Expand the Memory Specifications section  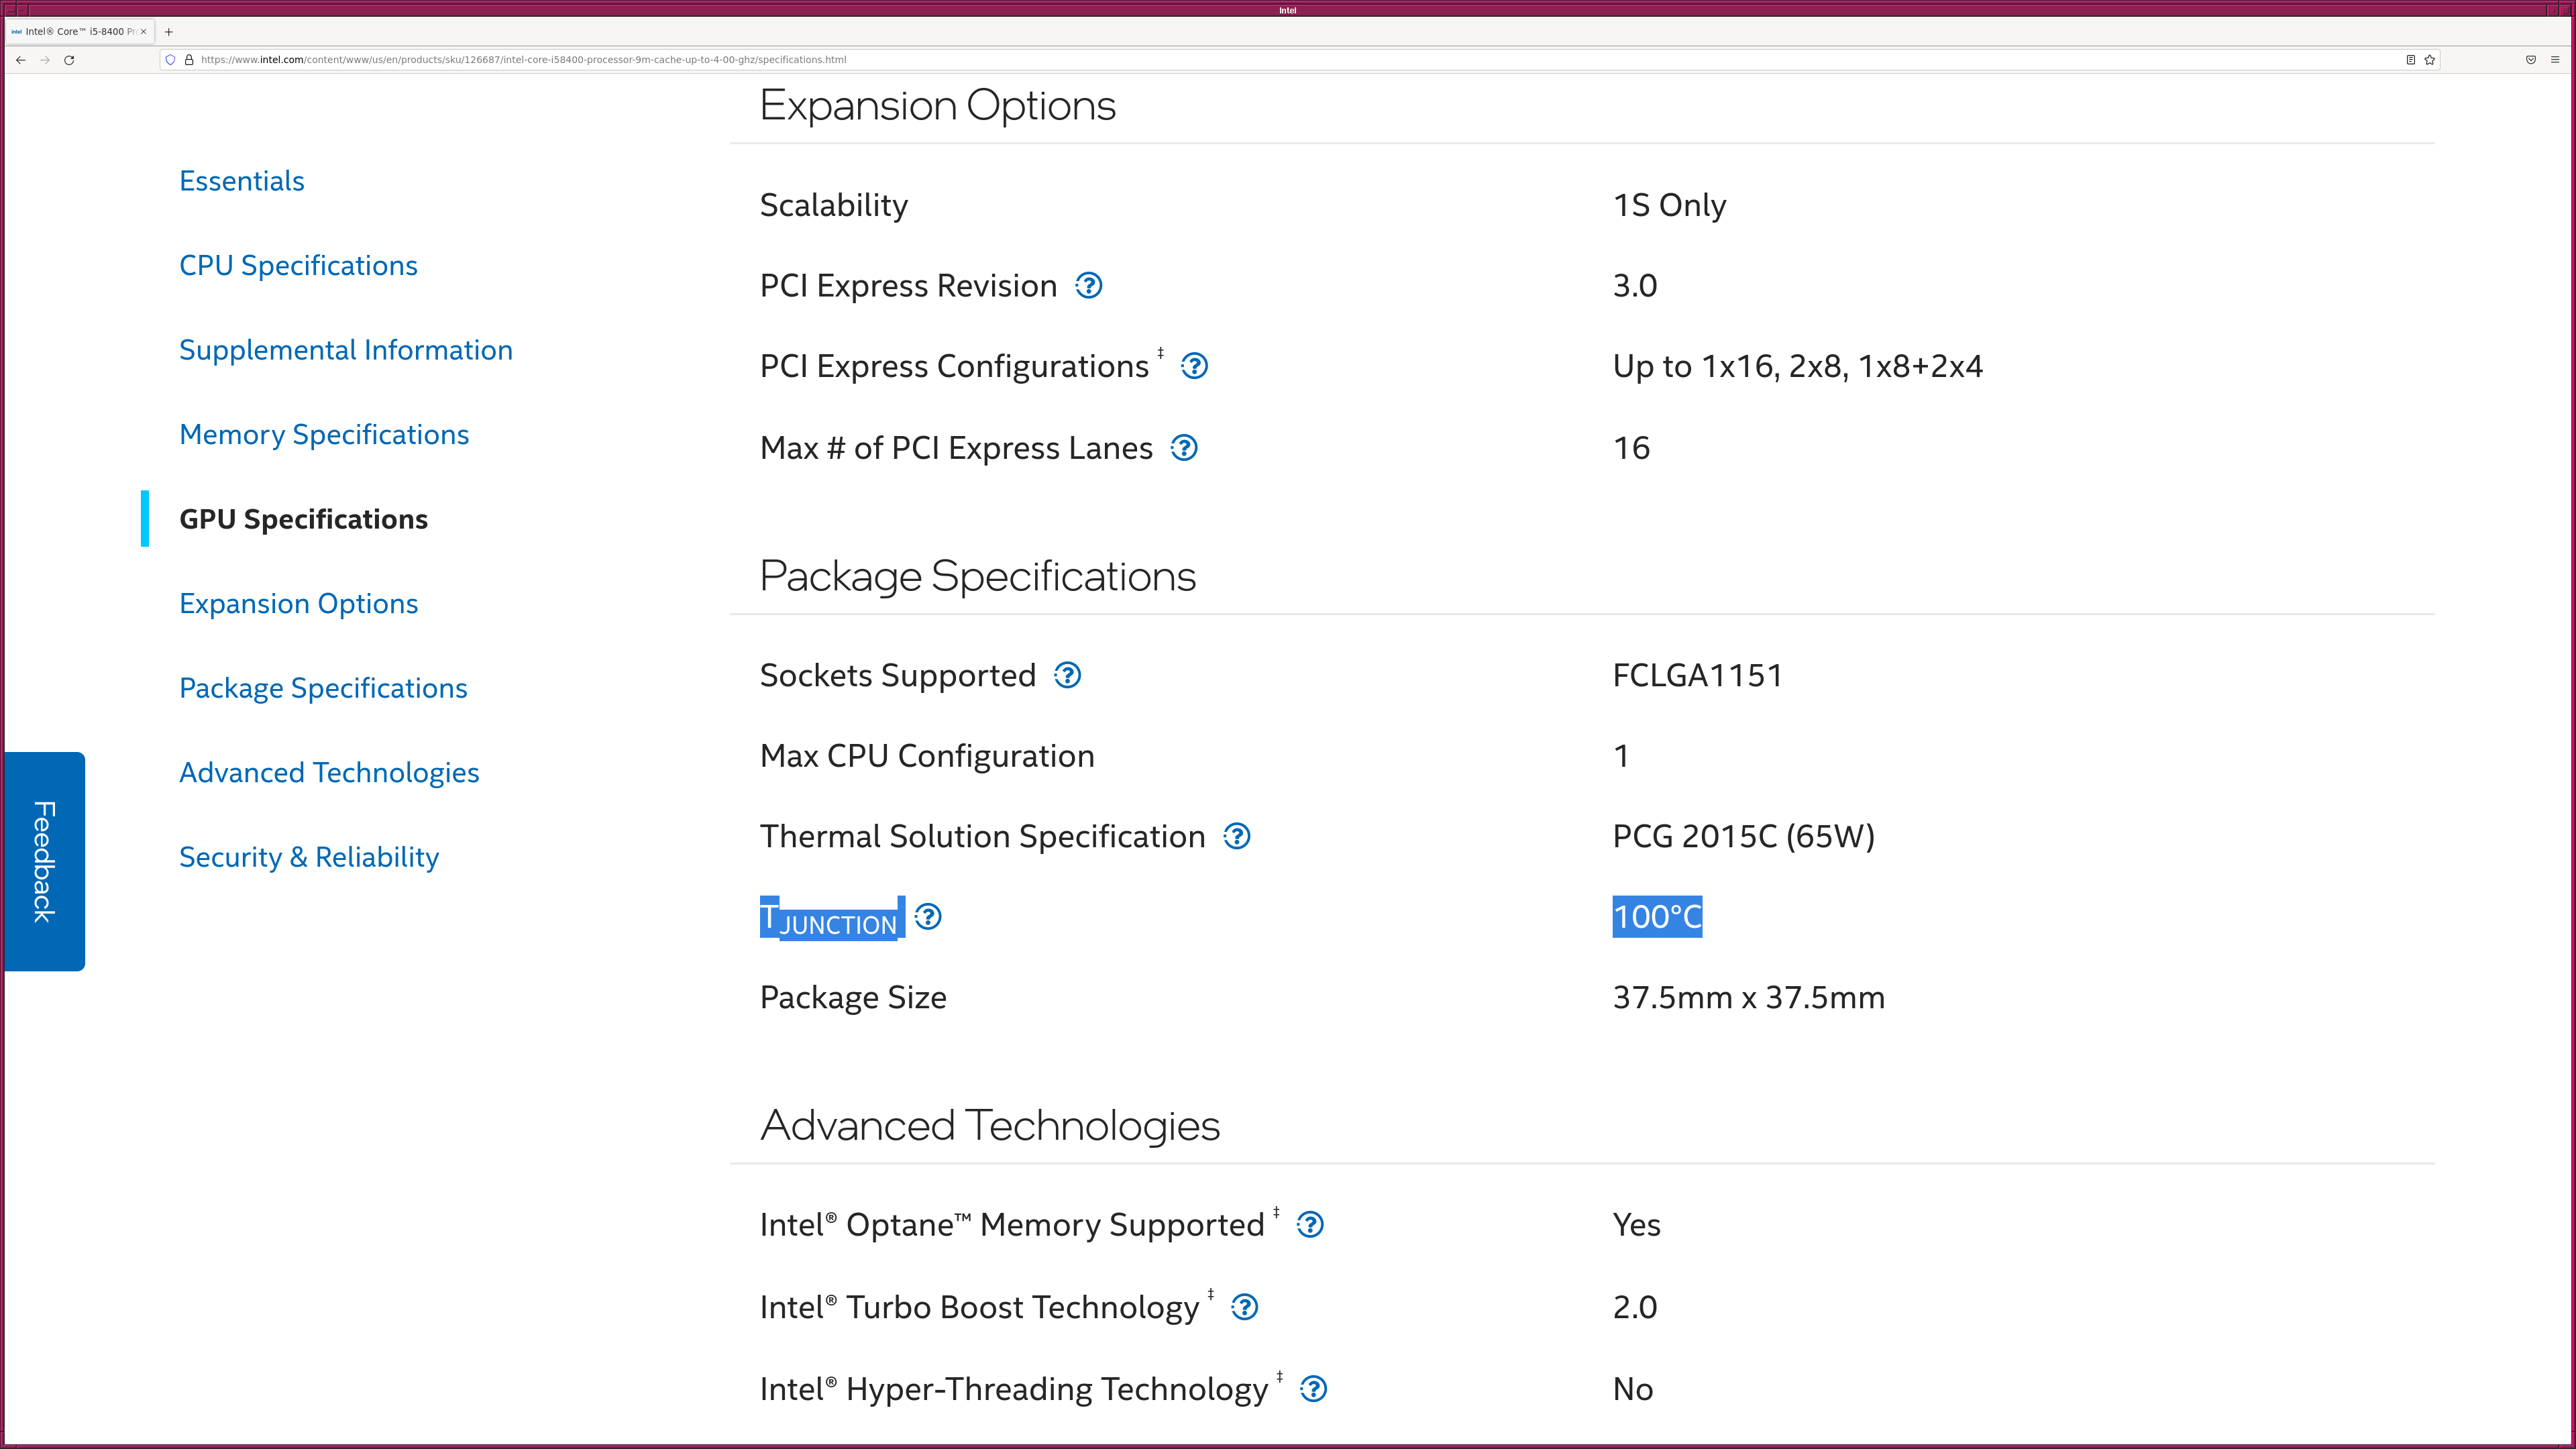pos(324,433)
